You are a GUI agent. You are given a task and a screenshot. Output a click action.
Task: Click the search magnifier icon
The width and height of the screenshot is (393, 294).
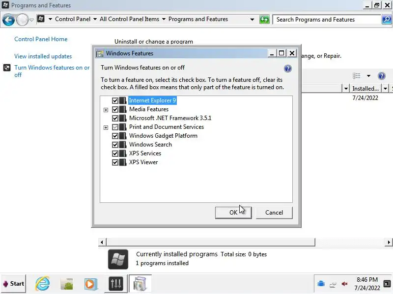[387, 20]
